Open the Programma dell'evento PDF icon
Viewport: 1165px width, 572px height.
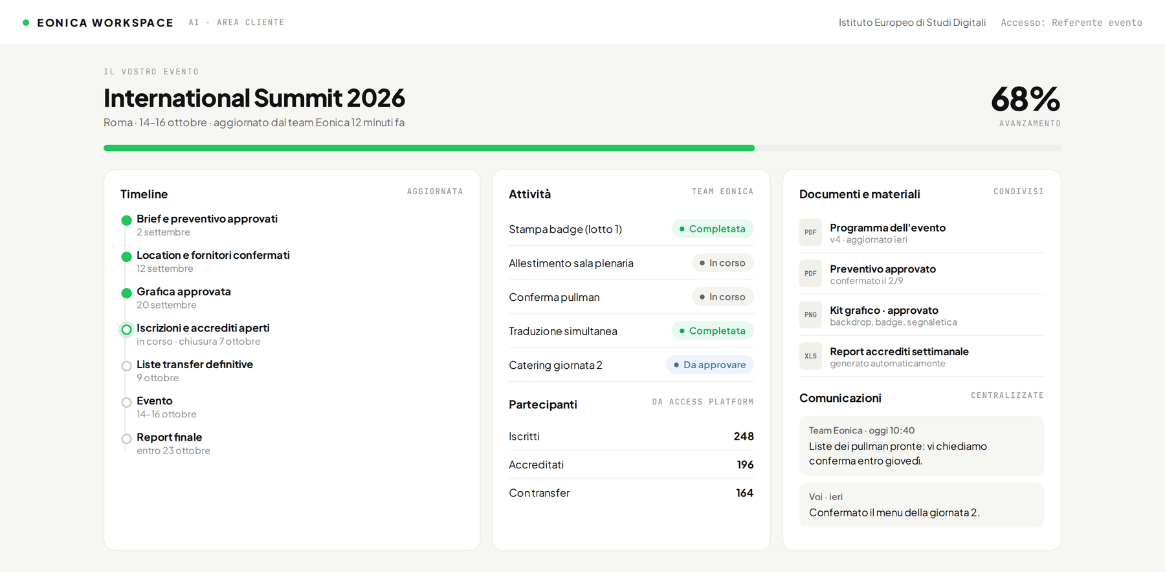click(810, 232)
